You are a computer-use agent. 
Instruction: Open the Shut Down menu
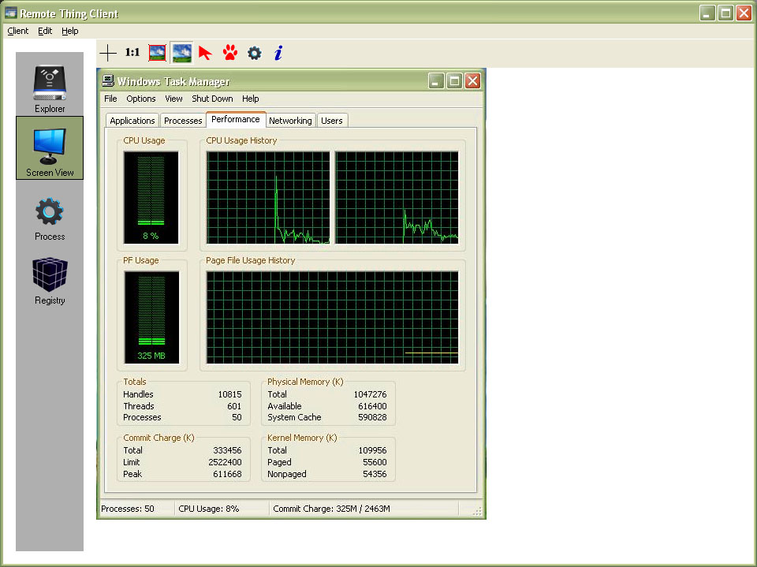(212, 99)
